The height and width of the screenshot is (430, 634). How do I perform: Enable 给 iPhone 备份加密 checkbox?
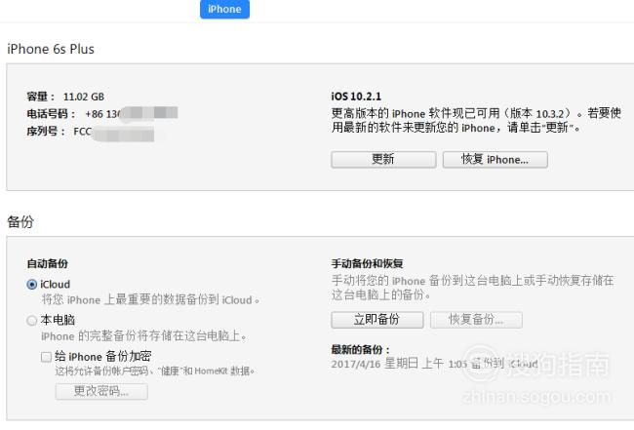coord(47,357)
